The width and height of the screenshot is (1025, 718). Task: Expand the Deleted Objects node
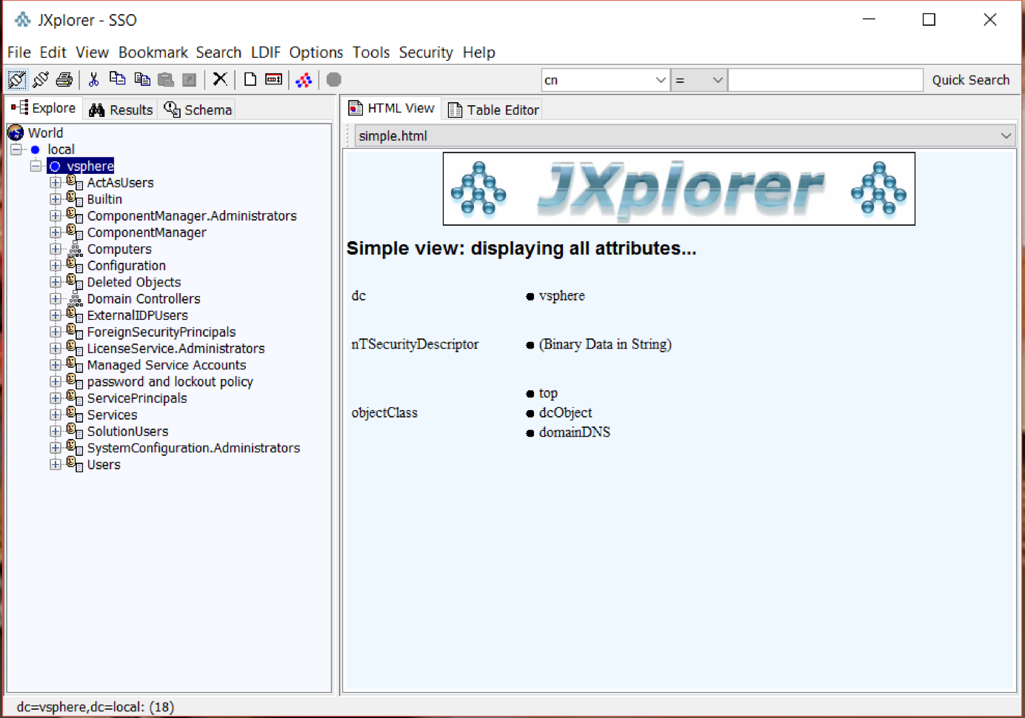[x=56, y=282]
